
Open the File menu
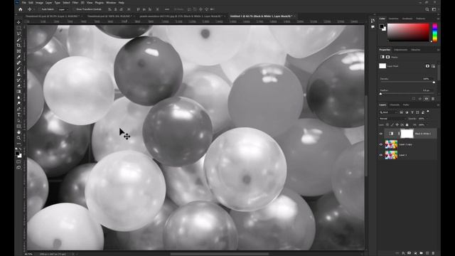pyautogui.click(x=23, y=3)
